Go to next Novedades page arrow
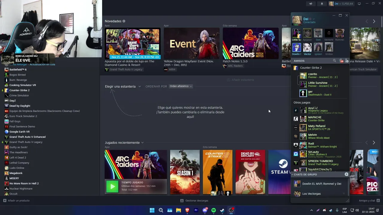Viewport: 383px width, 215px height. [374, 21]
